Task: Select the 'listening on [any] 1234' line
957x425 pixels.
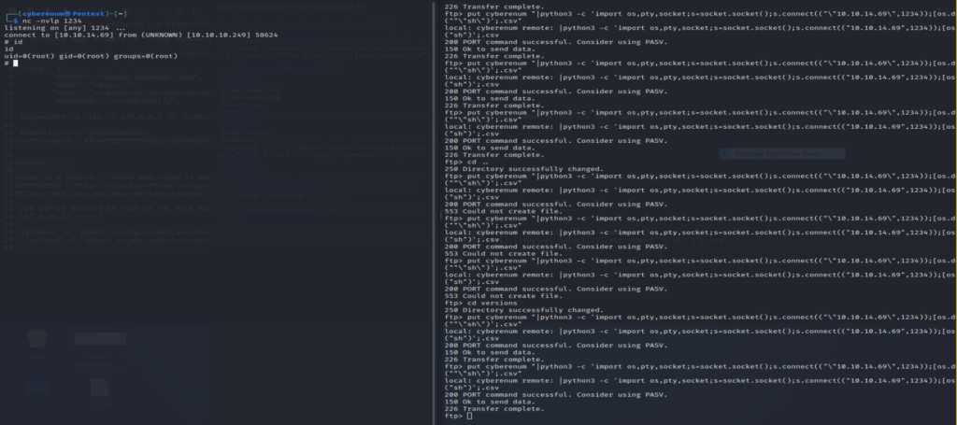Action: point(64,28)
